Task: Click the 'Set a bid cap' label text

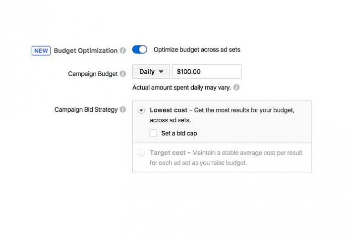Action: (179, 133)
